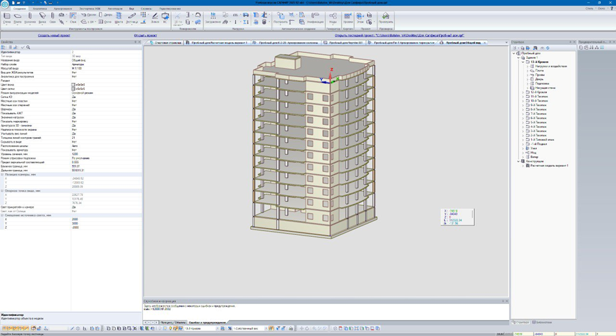Image resolution: width=616 pixels, height=336 pixels.
Task: Close the Общий вид document tab
Action: click(484, 43)
